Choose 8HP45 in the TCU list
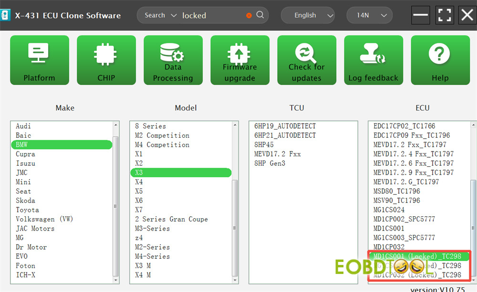The width and height of the screenshot is (477, 292). pyautogui.click(x=264, y=145)
